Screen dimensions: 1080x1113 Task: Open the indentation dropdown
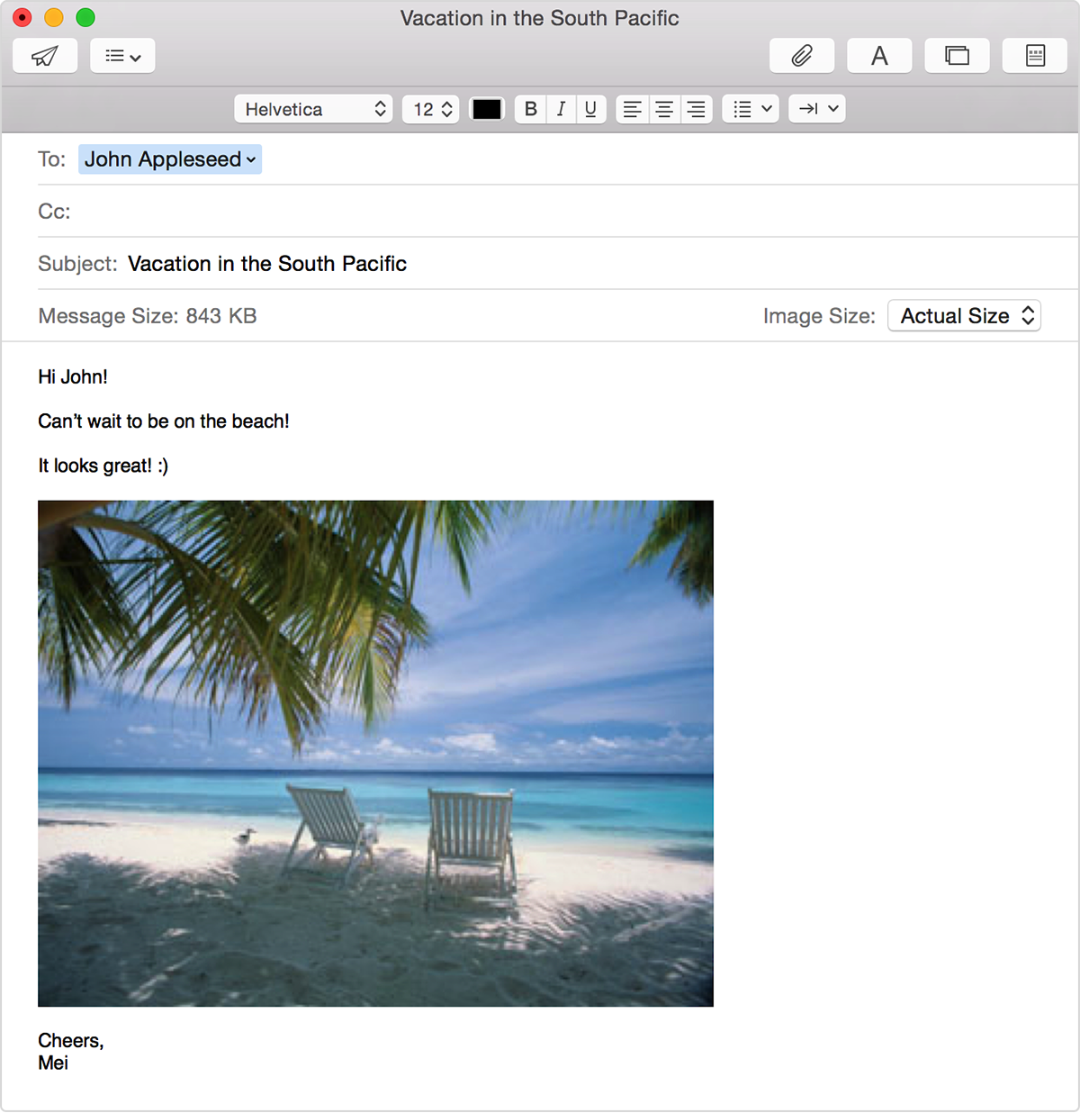click(x=817, y=109)
